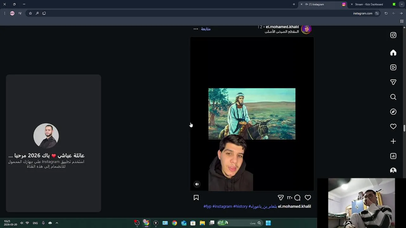Open channel avatar in عائلة عباشي card
The height and width of the screenshot is (228, 406).
coord(46,136)
